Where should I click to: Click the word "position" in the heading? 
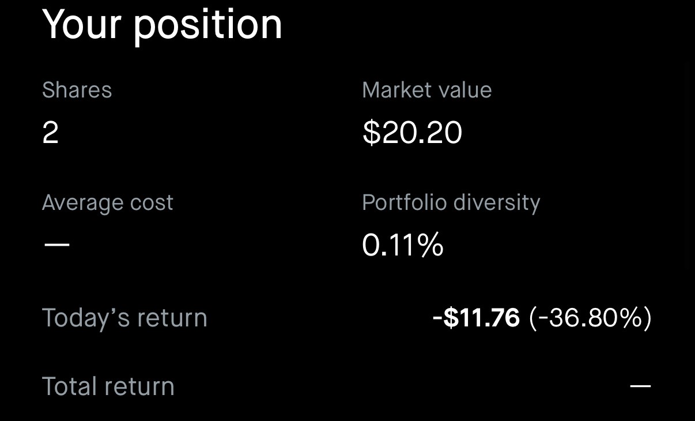[x=207, y=27]
